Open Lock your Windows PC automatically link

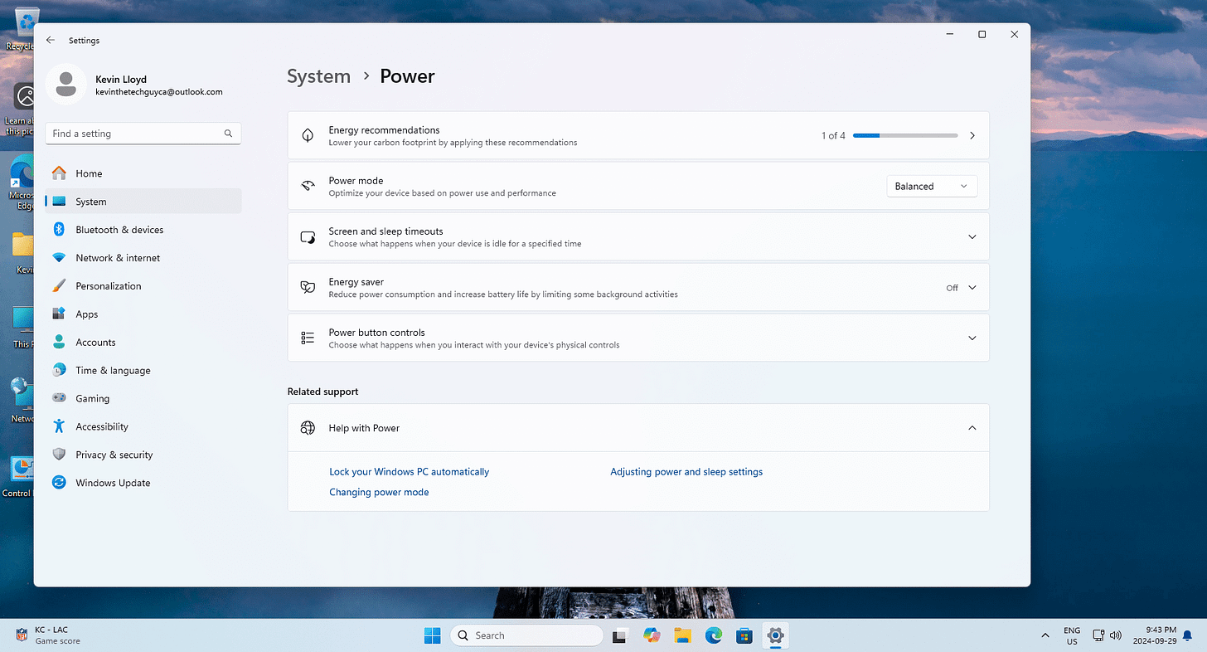click(x=409, y=471)
